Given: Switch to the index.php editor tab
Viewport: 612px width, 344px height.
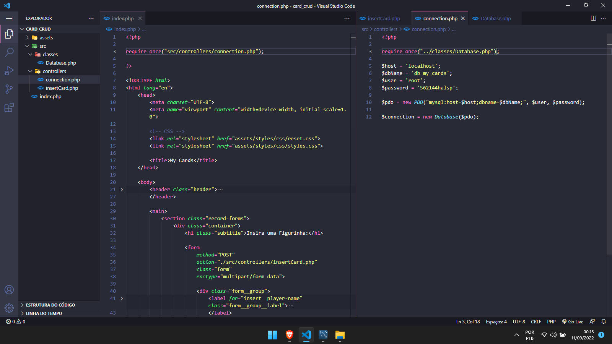Looking at the screenshot, I should tap(122, 18).
